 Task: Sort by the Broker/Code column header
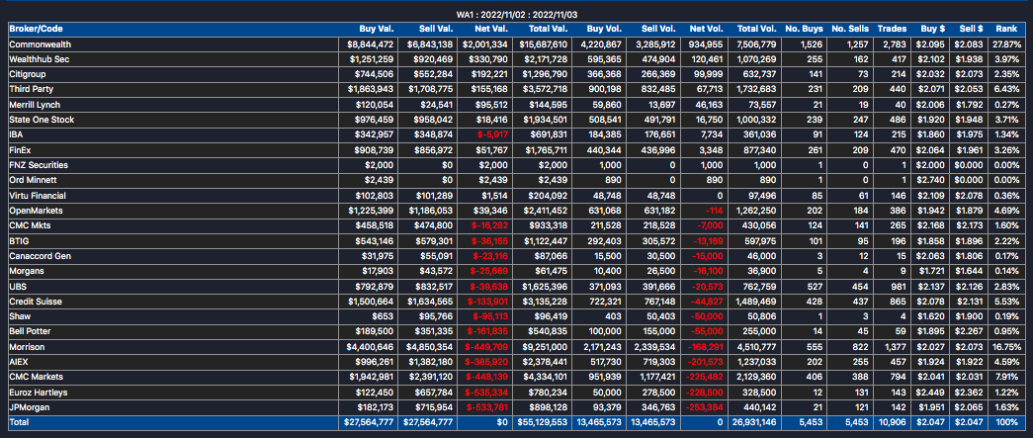point(36,29)
